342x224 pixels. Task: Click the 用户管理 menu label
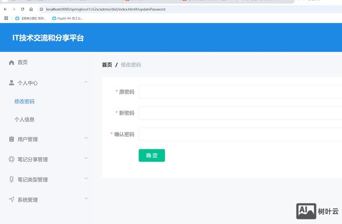[27, 139]
